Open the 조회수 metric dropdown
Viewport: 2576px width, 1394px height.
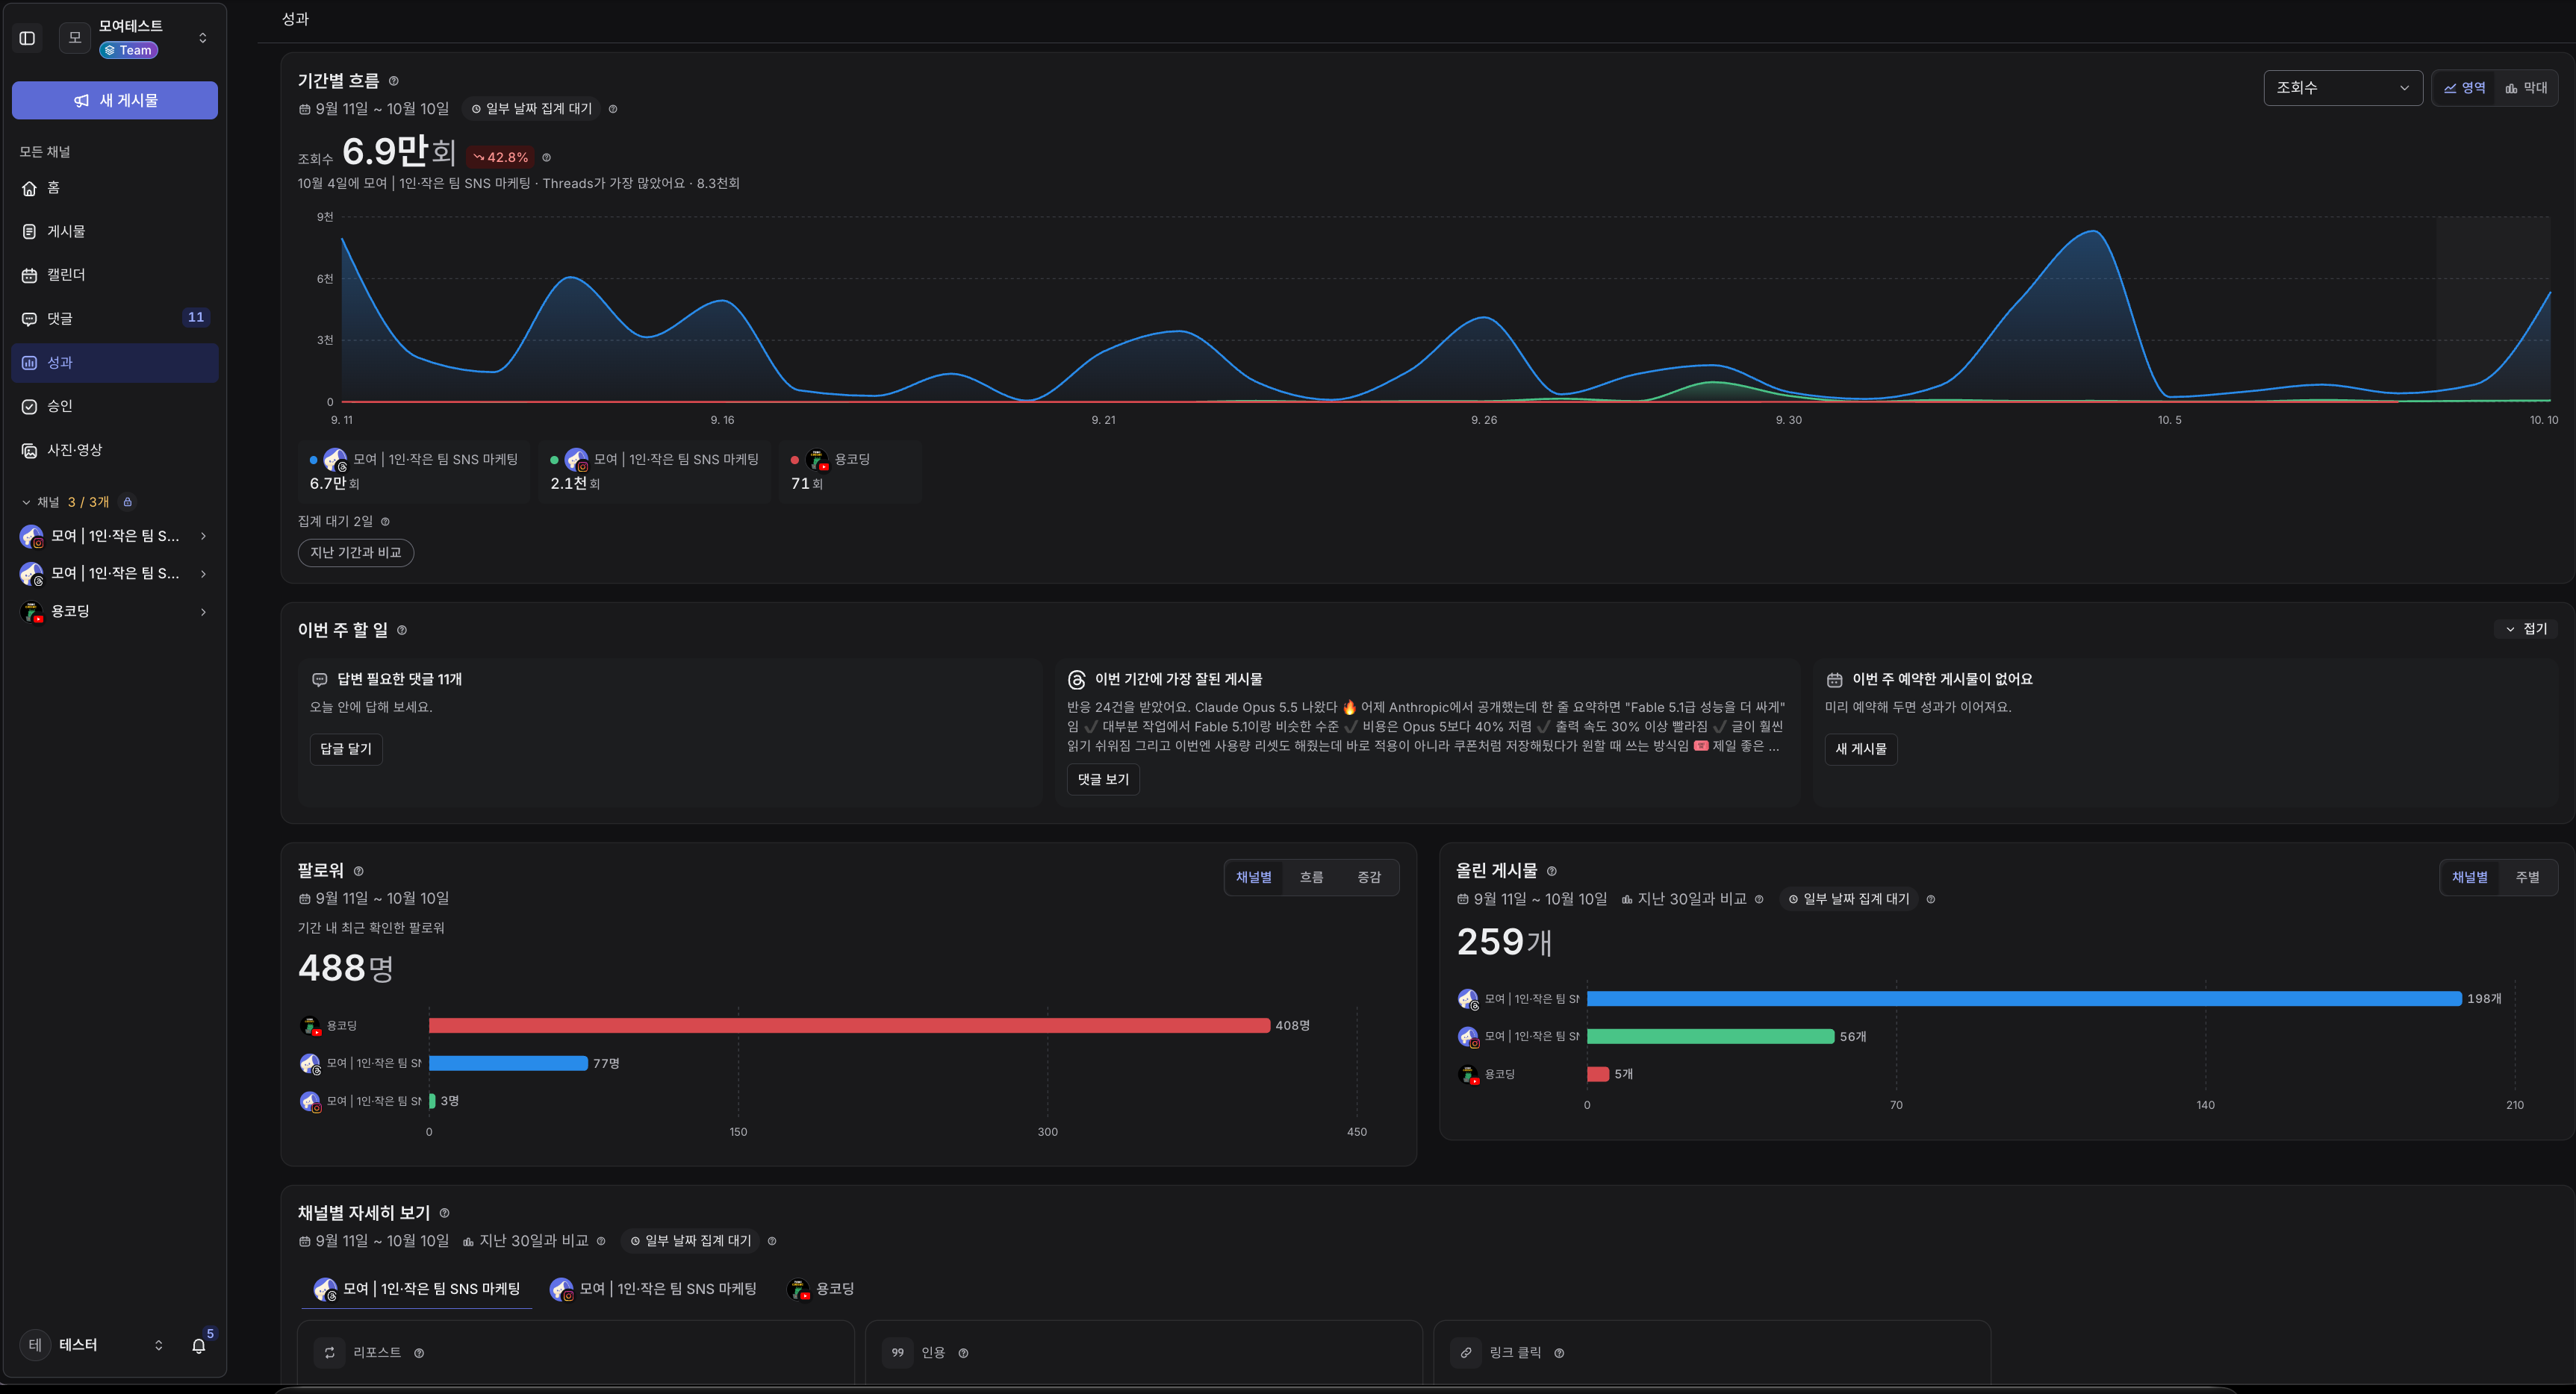pos(2342,88)
